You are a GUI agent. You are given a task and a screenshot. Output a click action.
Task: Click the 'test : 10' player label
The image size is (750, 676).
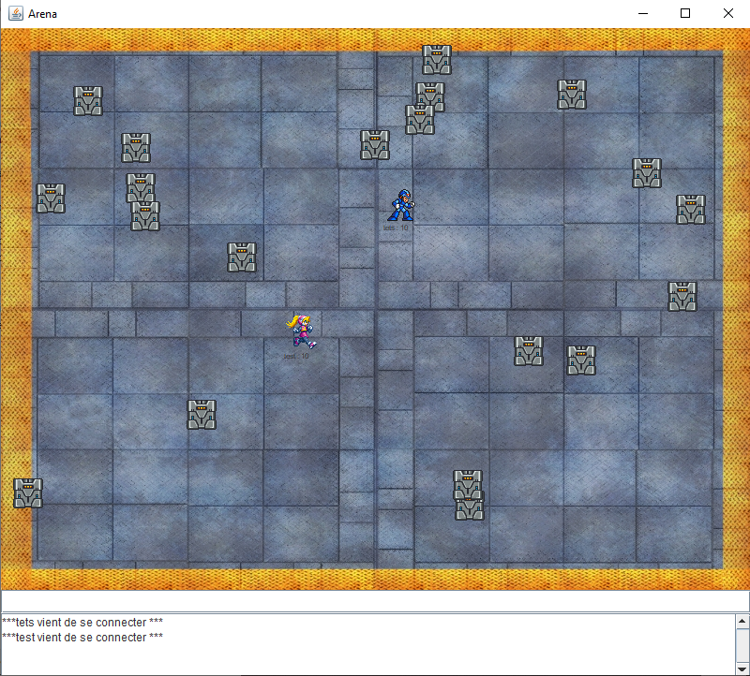pyautogui.click(x=297, y=356)
